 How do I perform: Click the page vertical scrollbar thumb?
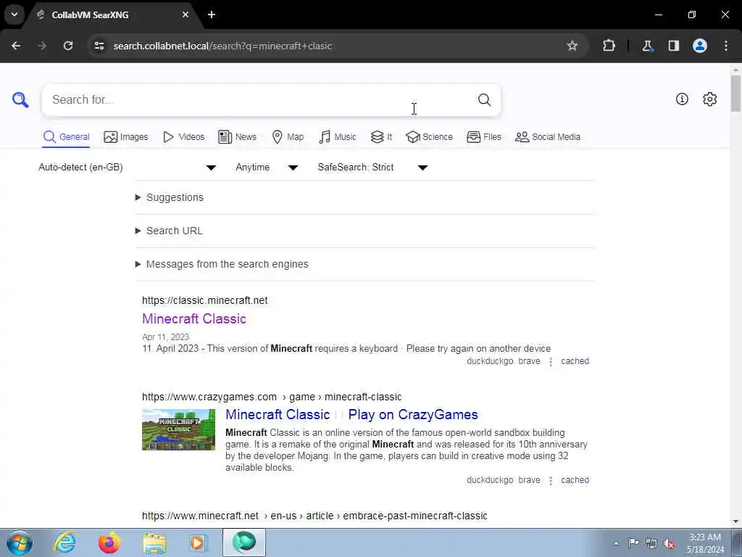click(735, 94)
